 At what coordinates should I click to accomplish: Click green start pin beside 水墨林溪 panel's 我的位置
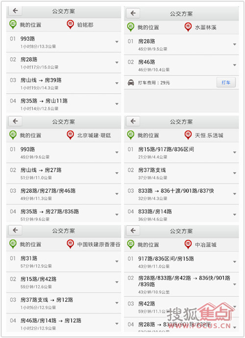coord(131,27)
